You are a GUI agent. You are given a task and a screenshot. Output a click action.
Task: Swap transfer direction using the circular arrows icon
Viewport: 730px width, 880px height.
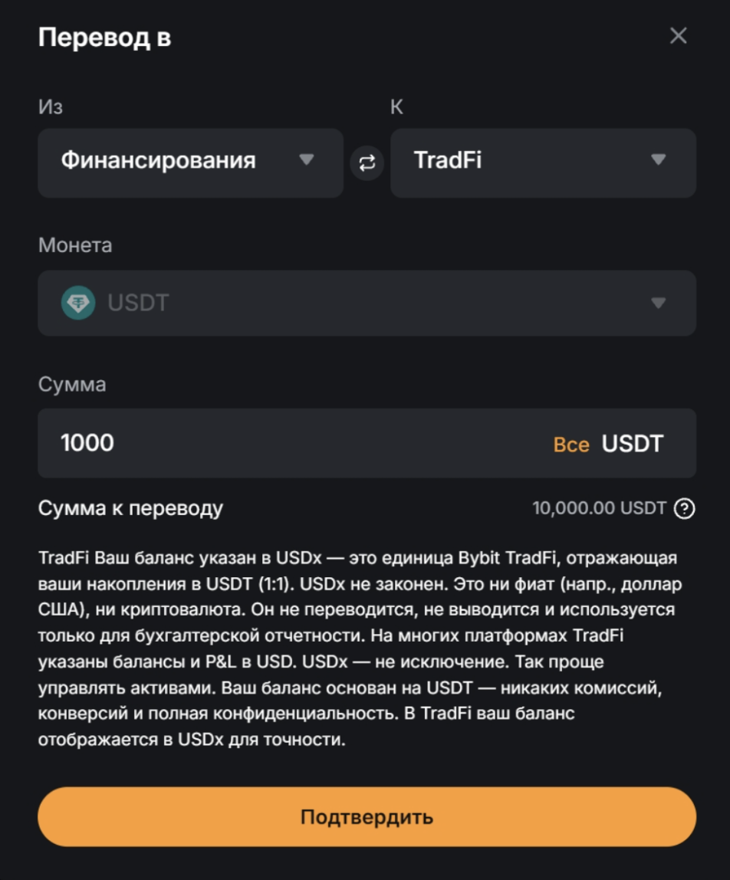click(367, 163)
